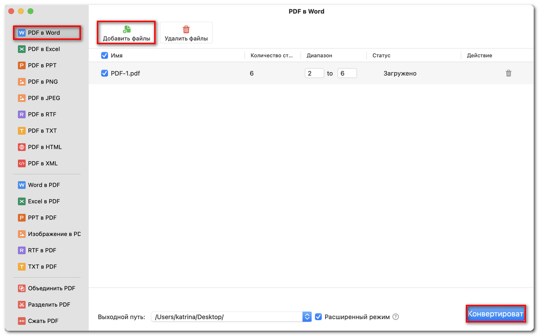Open the output path dropdown
539x336 pixels.
(x=307, y=317)
